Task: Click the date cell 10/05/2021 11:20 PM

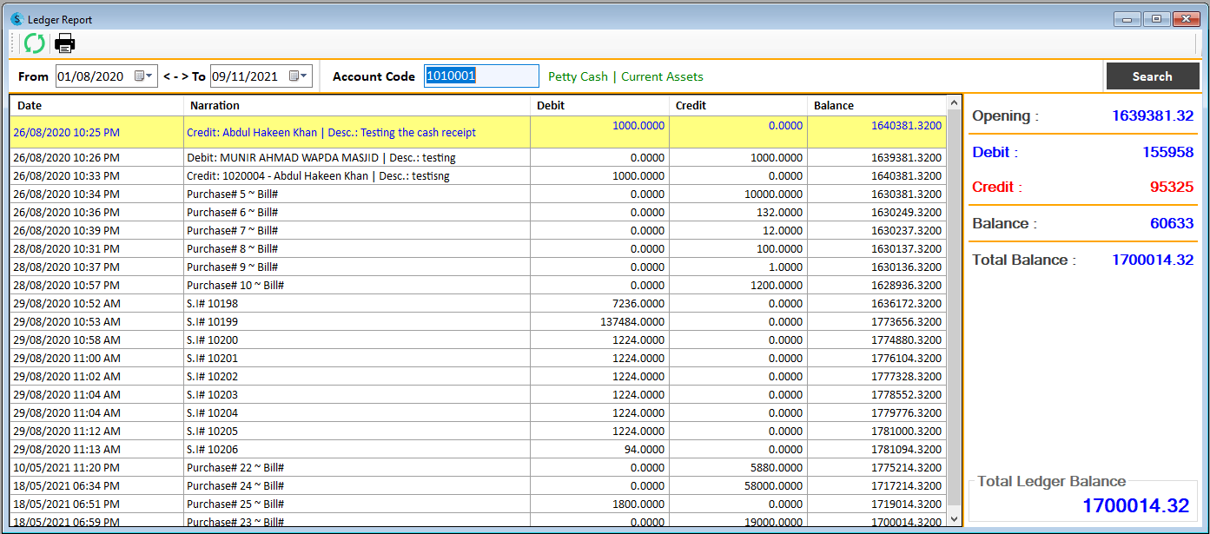Action: (x=97, y=468)
